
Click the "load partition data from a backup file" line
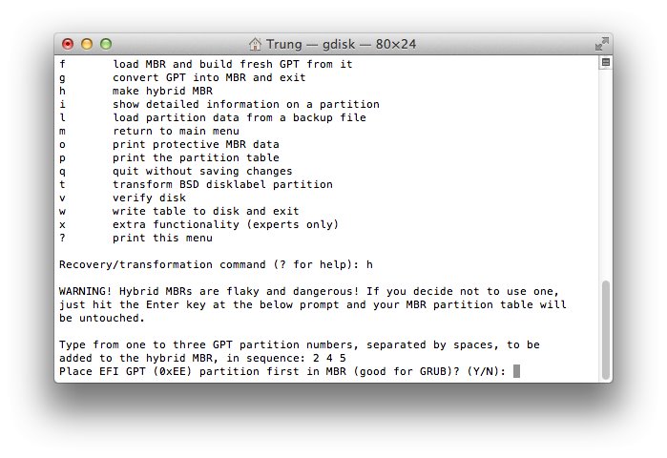tap(239, 117)
